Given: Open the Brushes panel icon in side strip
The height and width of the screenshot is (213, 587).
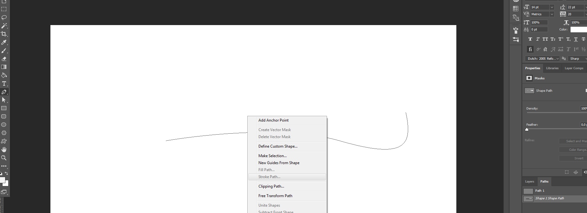Looking at the screenshot, I should point(516,30).
